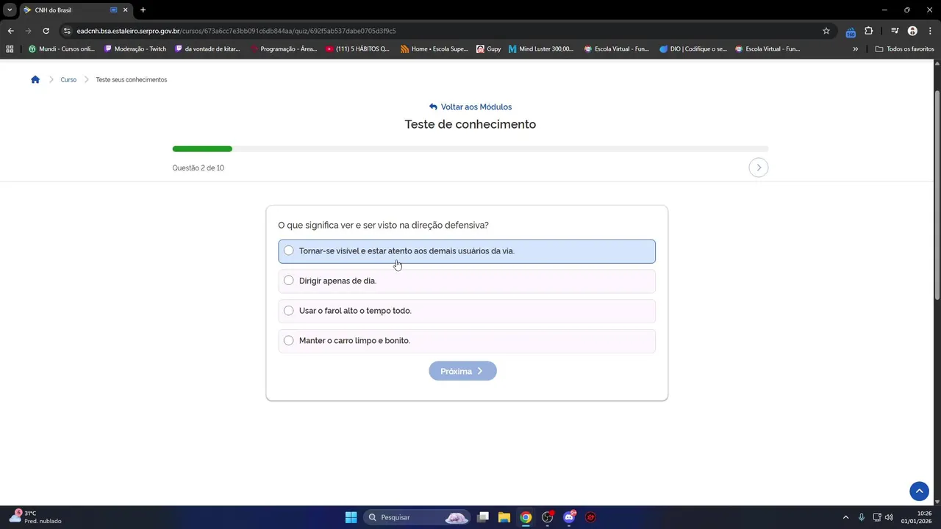Viewport: 941px width, 529px height.
Task: Show hidden system tray icons
Action: (845, 517)
